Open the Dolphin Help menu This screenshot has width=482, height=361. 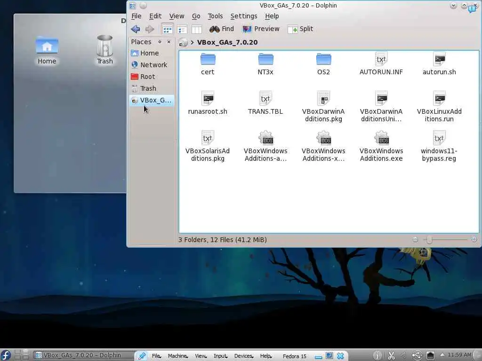point(272,16)
